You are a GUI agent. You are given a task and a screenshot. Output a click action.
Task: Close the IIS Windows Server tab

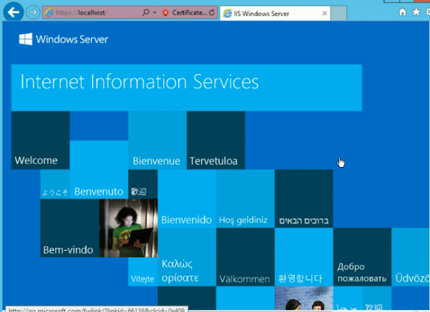pos(325,13)
